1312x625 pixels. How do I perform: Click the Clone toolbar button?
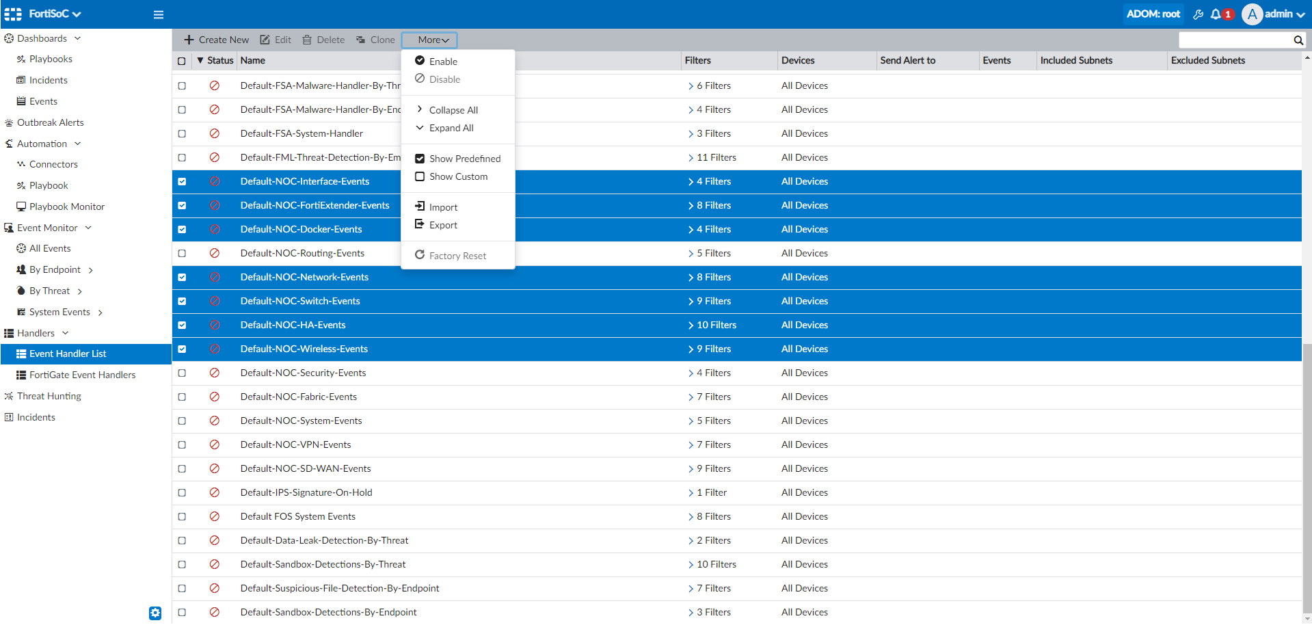[x=375, y=40]
